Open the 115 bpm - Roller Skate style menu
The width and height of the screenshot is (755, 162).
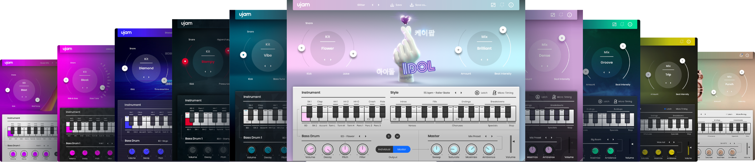436,93
